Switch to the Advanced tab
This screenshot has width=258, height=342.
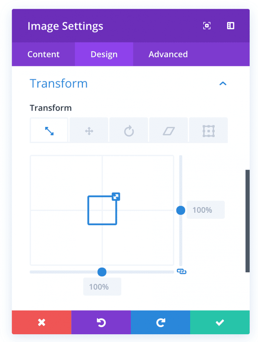pyautogui.click(x=168, y=54)
